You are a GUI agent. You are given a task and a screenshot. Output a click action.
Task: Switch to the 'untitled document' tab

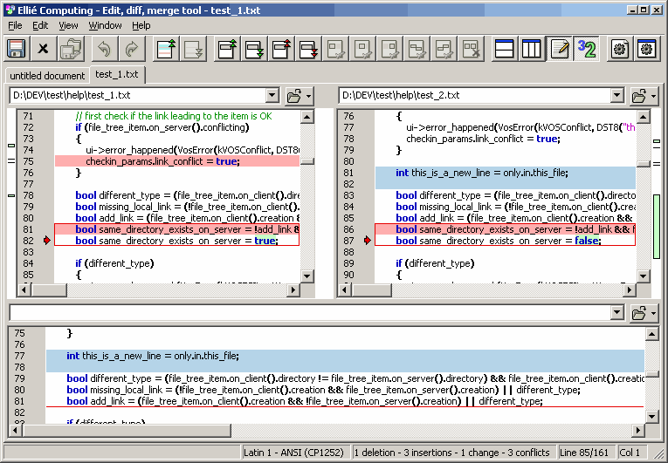point(46,76)
